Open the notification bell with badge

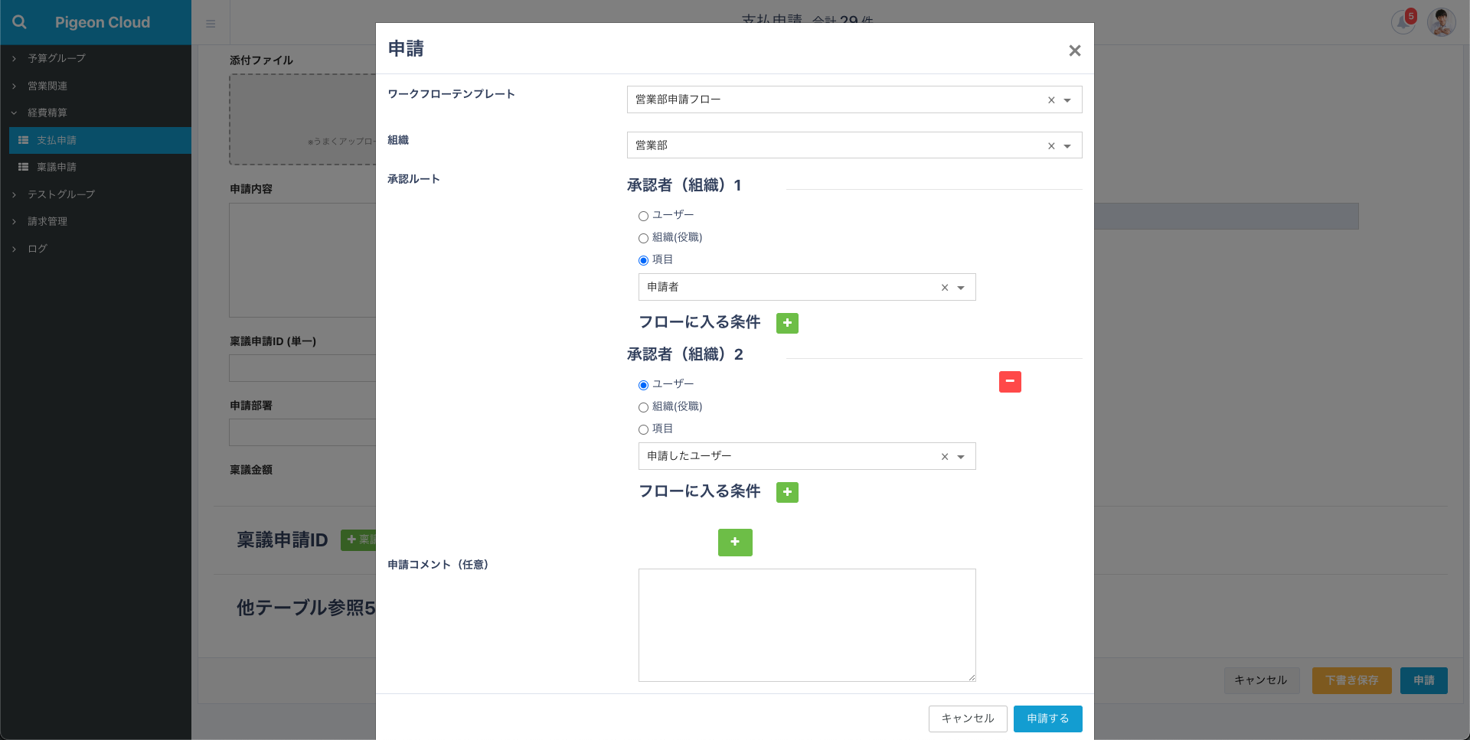point(1403,21)
